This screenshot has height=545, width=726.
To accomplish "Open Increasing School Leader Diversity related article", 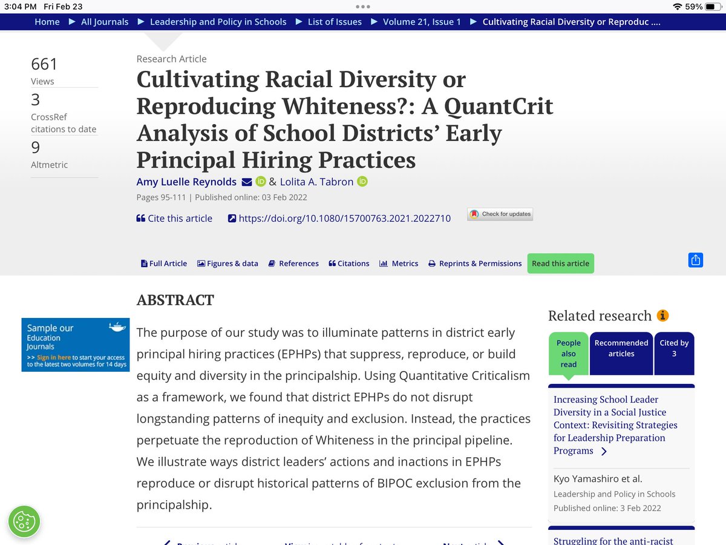I will tap(615, 425).
